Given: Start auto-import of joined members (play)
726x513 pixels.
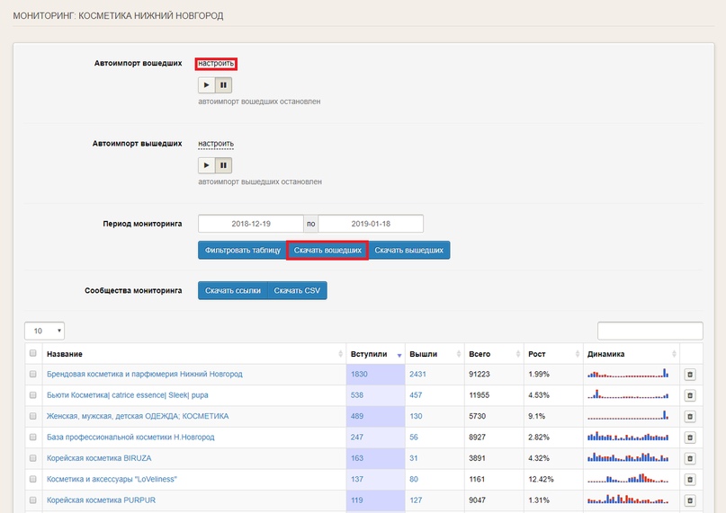Looking at the screenshot, I should point(207,85).
